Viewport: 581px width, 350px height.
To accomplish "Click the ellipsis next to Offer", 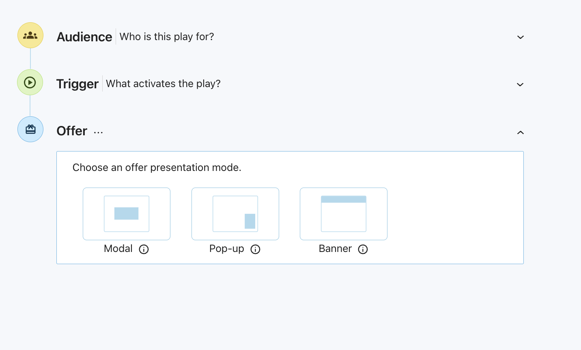I will tap(99, 132).
